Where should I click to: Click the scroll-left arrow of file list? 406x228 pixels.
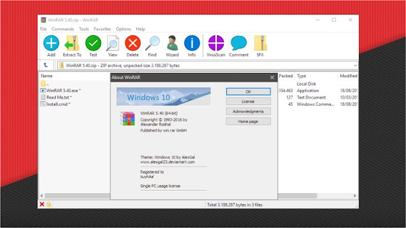42,196
